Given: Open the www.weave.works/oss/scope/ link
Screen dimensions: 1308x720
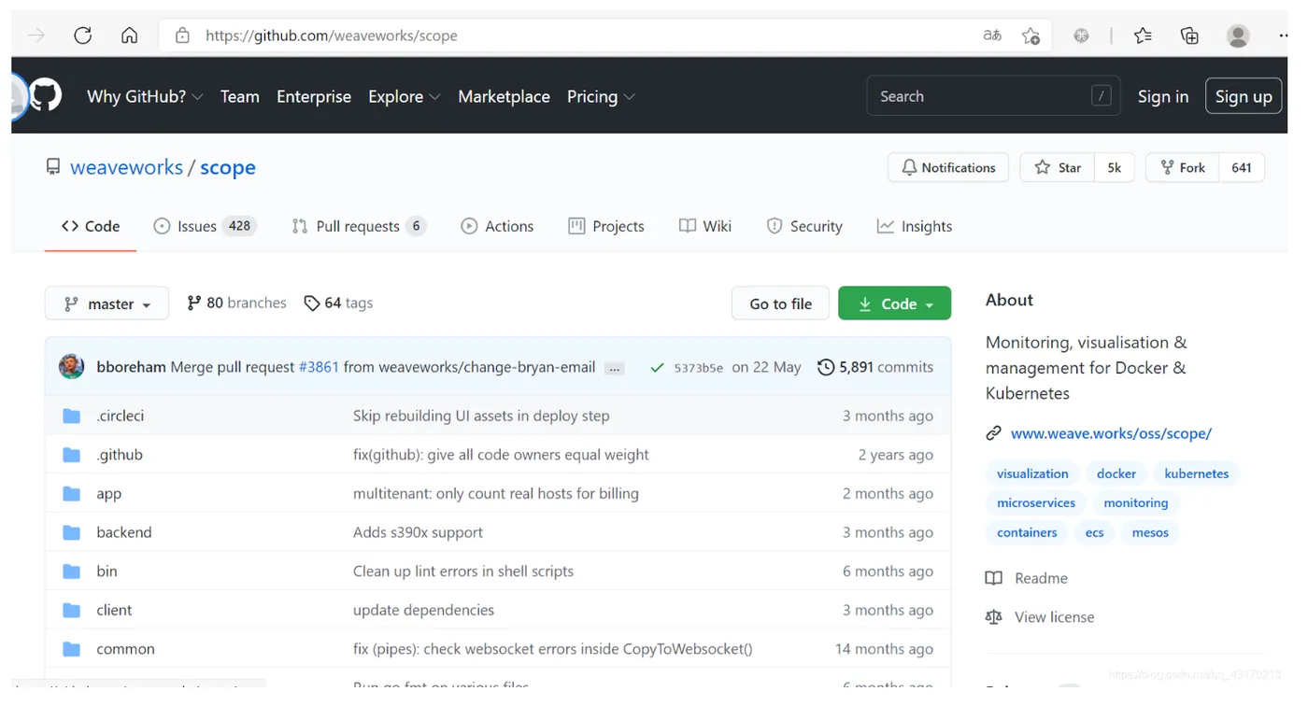Looking at the screenshot, I should click(x=1111, y=433).
